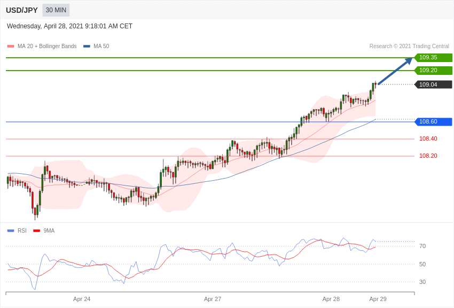Click the RSI 70 level label

pos(422,247)
